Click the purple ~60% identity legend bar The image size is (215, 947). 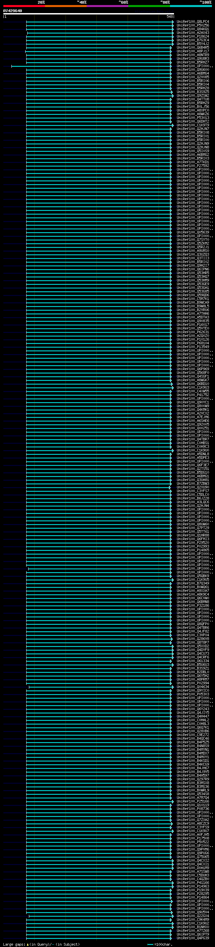pos(108,6)
